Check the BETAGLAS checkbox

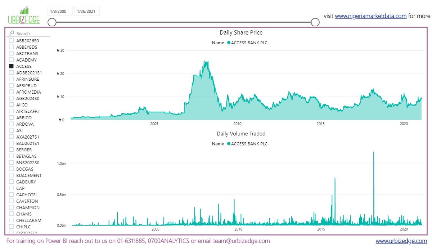tap(11, 156)
